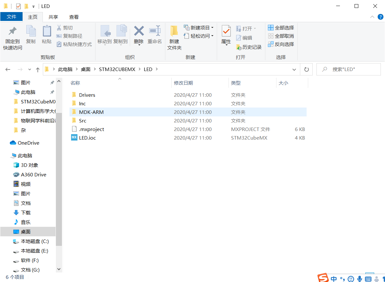Open recent locations dropdown arrow
The width and height of the screenshot is (385, 282).
coord(30,69)
